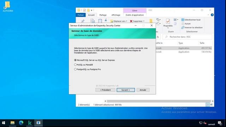This screenshot has height=127, width=226.
Task: Open the Ouvrir dropdown icon in ribbon
Action: coord(176,20)
